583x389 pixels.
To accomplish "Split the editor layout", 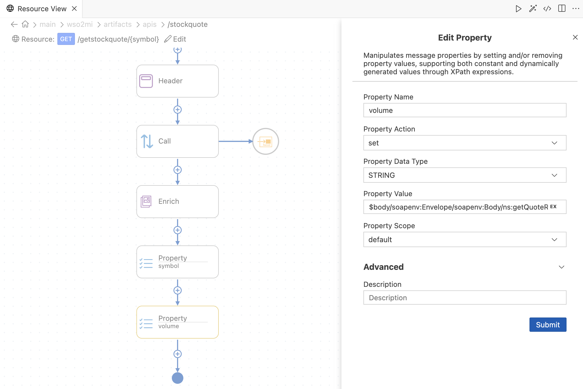I will (562, 9).
